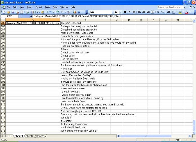Switch to the Sheet2 tab
The height and width of the screenshot is (142, 196).
(29, 136)
